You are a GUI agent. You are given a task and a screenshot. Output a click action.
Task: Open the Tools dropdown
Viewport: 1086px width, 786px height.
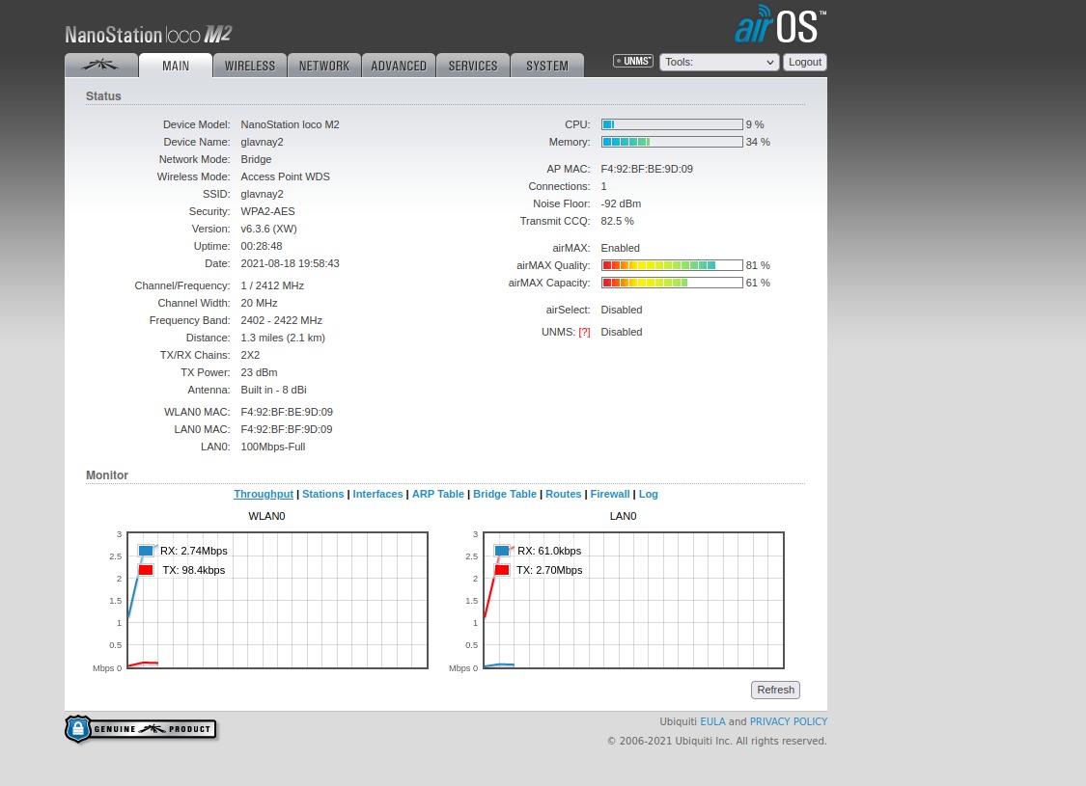pos(719,63)
